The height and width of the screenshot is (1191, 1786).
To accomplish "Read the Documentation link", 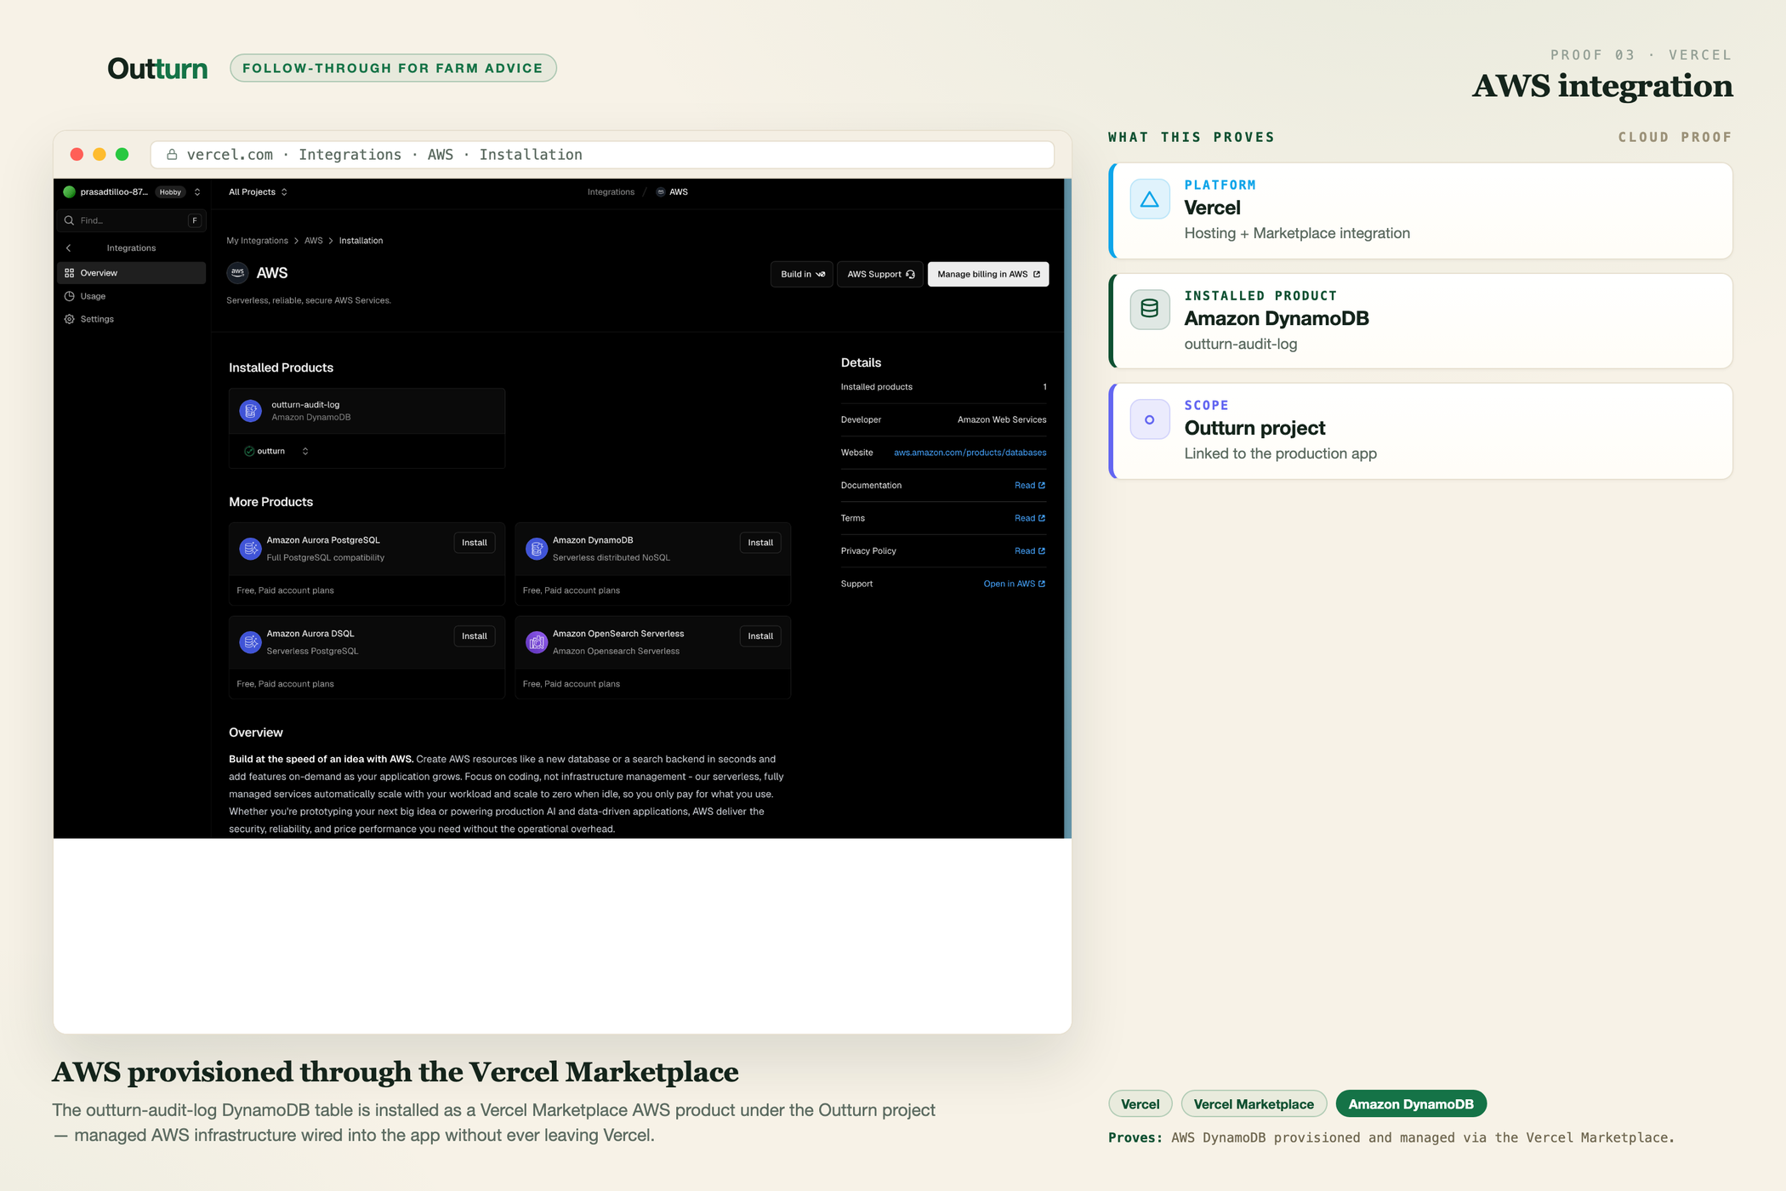I will coord(1030,485).
